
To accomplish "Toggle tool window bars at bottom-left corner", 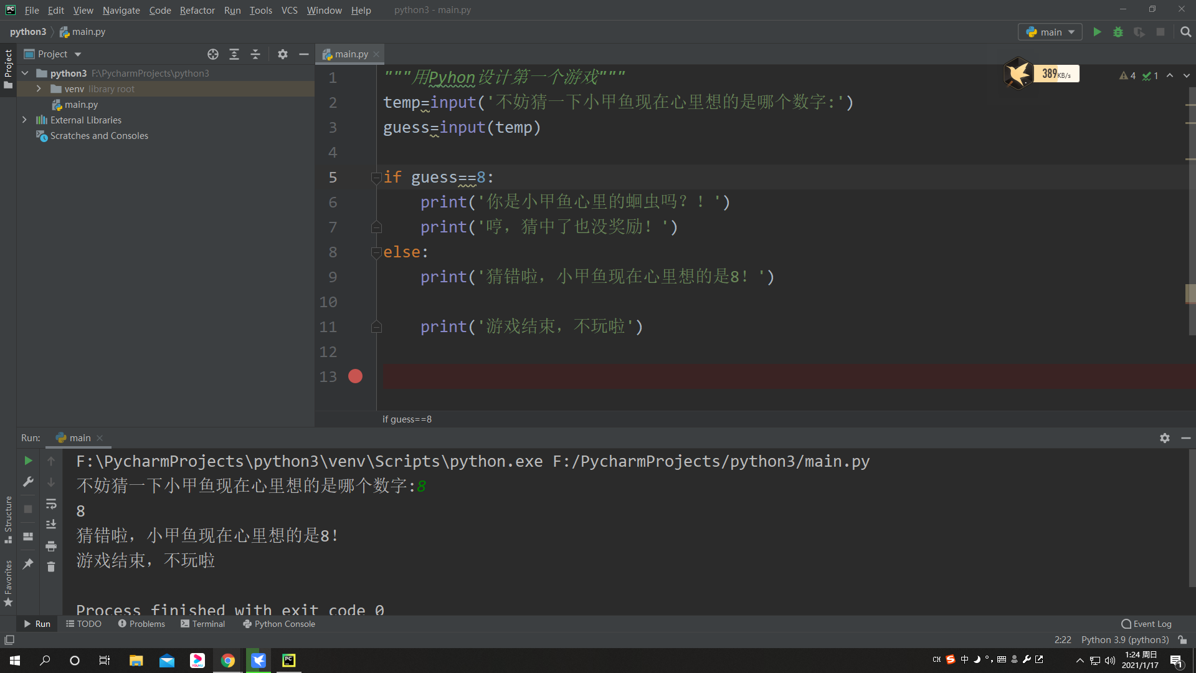I will point(9,640).
